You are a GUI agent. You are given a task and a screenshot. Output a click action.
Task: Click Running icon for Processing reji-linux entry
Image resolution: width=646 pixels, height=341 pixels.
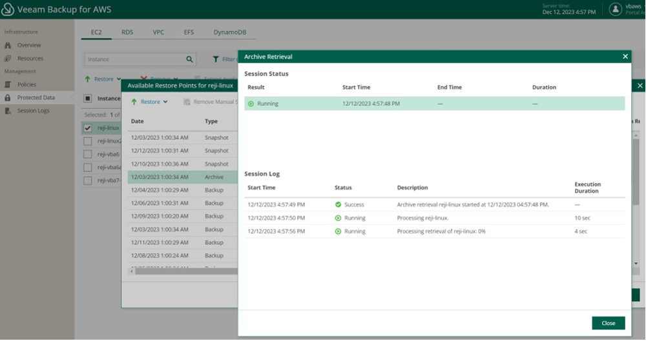339,218
